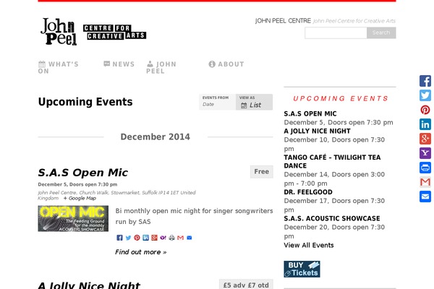Share page via sidebar Facebook icon

point(425,81)
